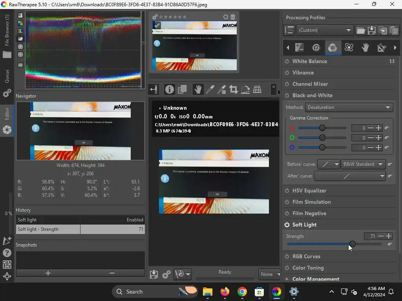Open the Advanced tab icon
The image size is (402, 301).
(x=349, y=47)
